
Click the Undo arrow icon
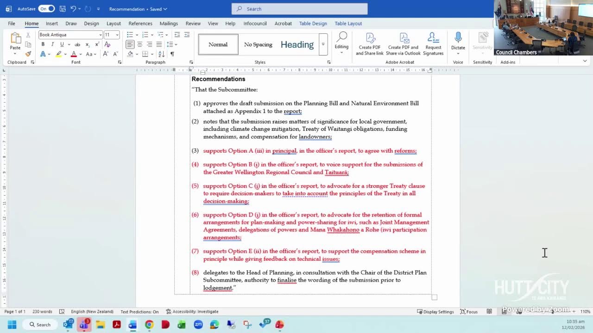tap(73, 9)
